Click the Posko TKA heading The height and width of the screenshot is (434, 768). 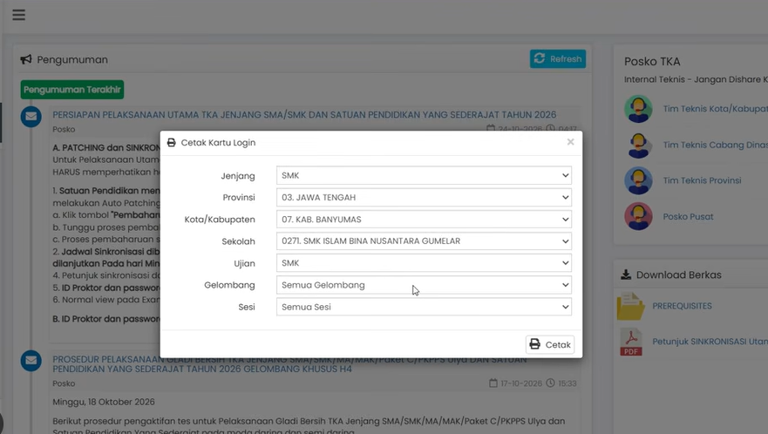click(x=652, y=62)
